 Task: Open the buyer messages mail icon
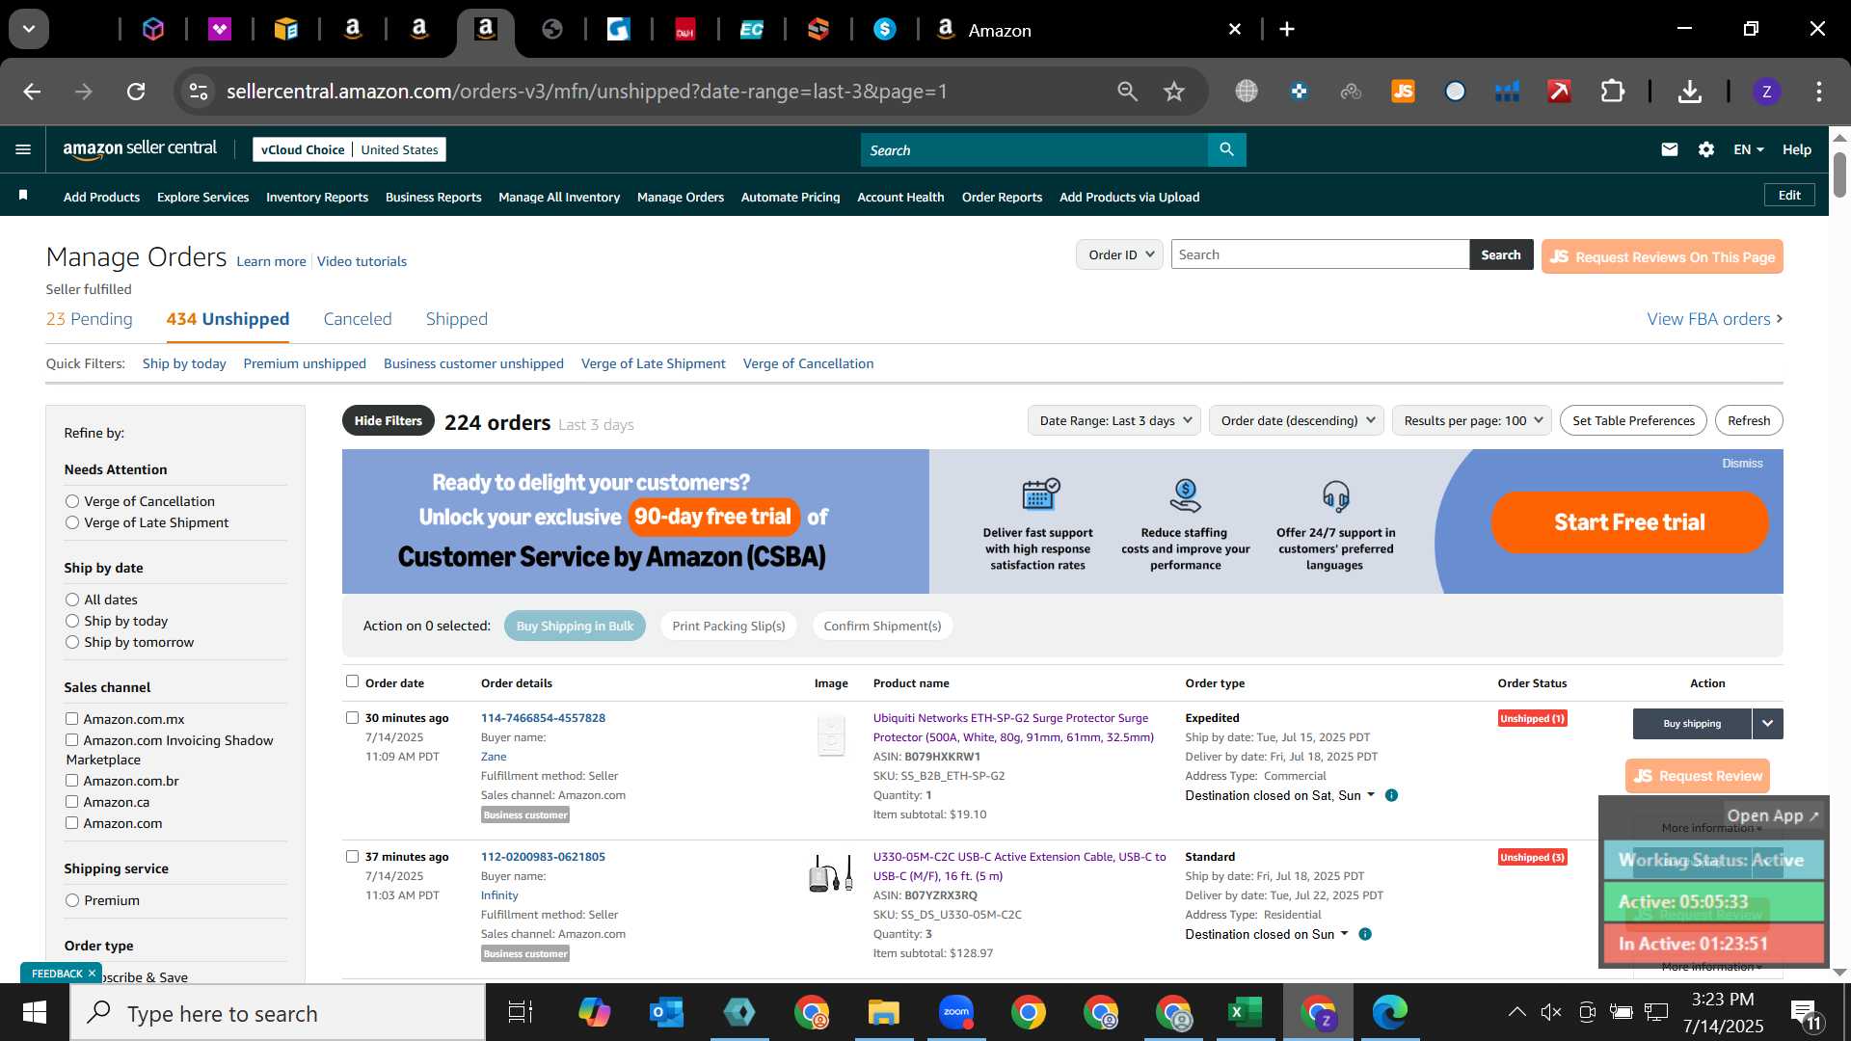[x=1670, y=149]
